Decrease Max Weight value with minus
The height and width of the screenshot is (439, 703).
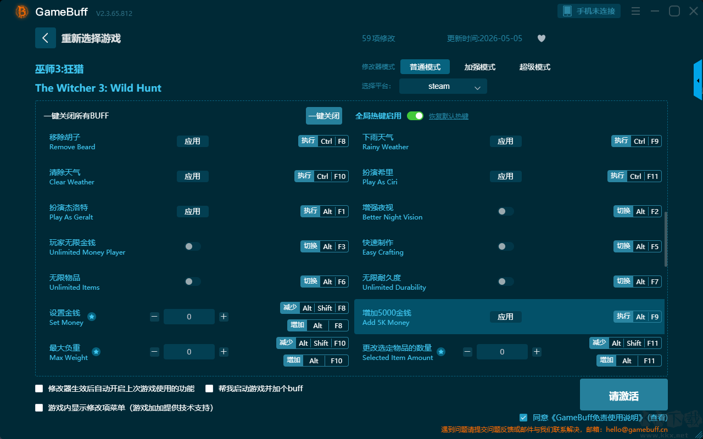pyautogui.click(x=154, y=352)
